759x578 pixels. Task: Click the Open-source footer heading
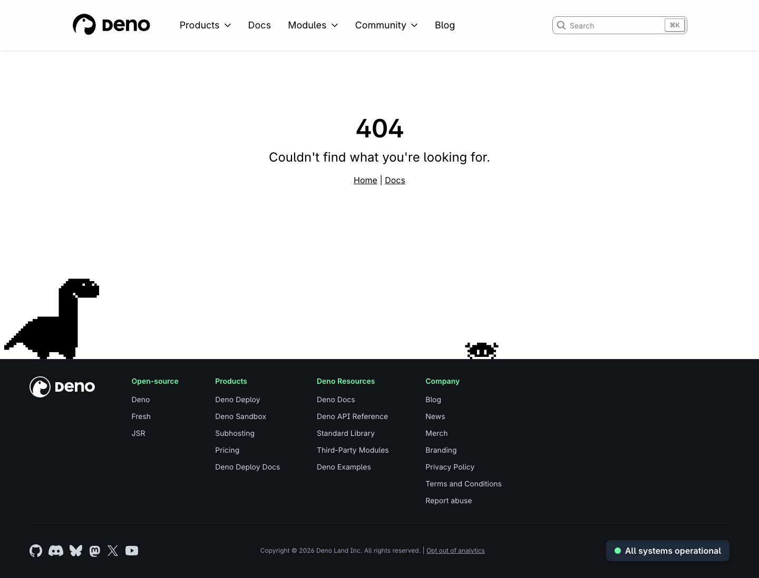pos(155,381)
